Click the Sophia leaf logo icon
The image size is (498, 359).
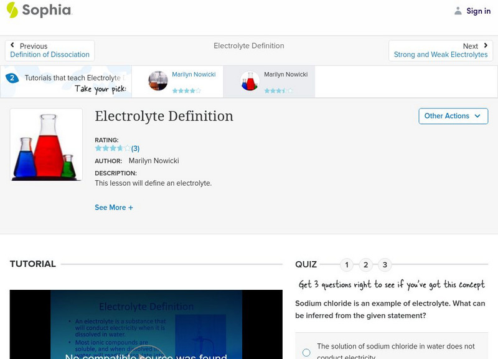pos(11,11)
